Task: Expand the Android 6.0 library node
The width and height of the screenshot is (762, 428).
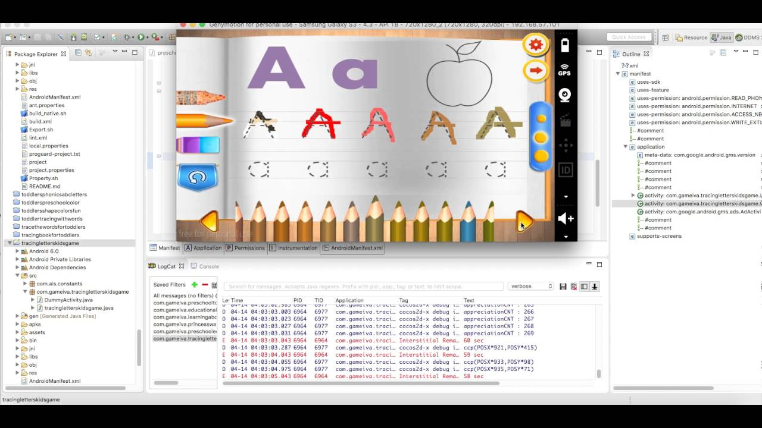Action: coord(18,251)
